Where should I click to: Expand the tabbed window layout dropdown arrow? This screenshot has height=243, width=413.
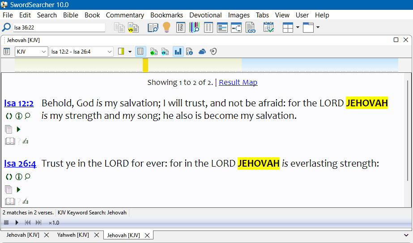[x=318, y=27]
